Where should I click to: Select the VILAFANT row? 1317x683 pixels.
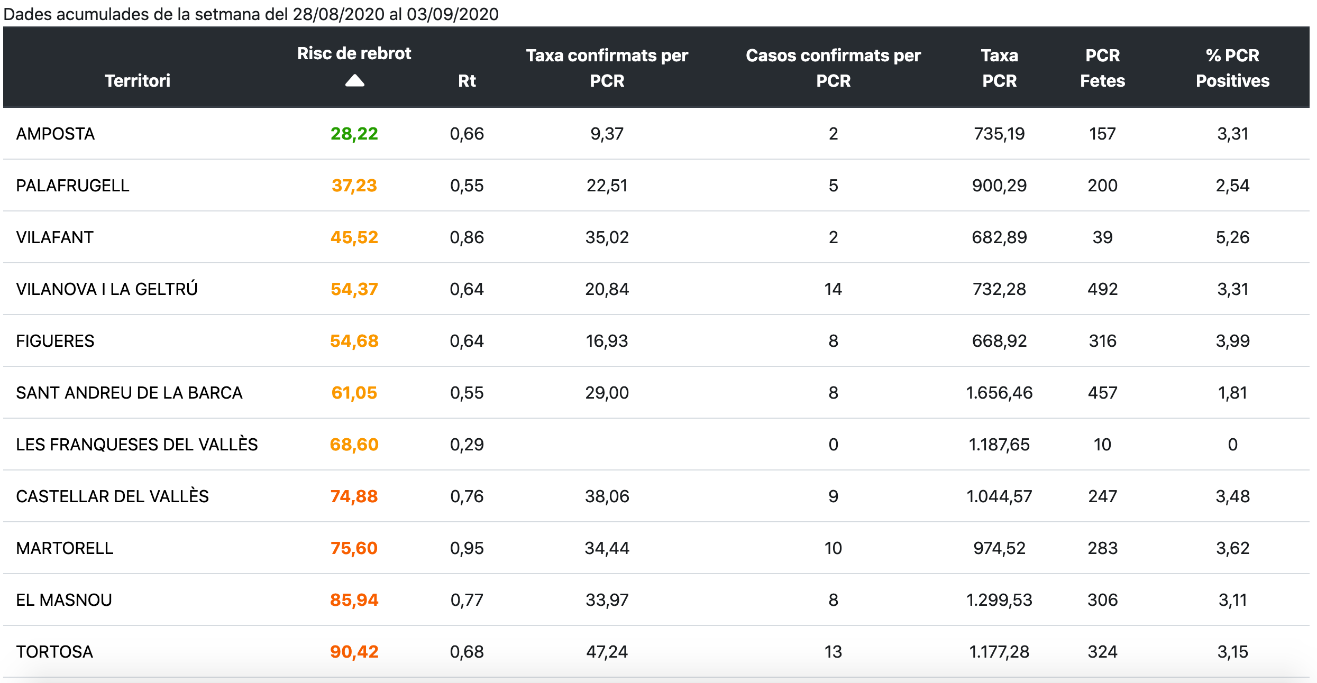click(x=55, y=237)
